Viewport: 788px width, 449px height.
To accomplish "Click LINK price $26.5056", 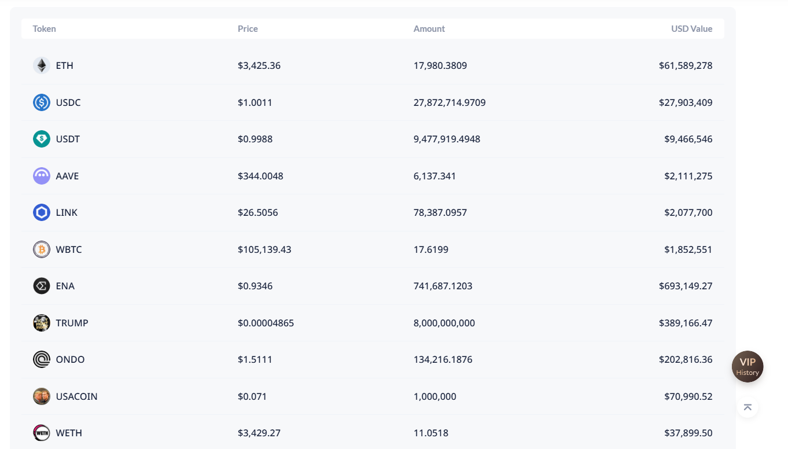I will click(x=258, y=212).
